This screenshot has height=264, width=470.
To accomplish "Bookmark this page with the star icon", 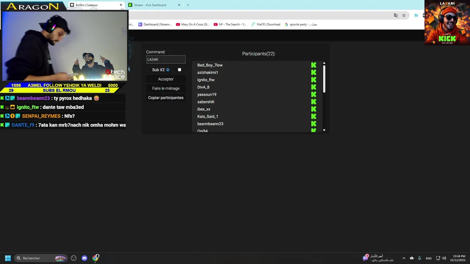I will [x=404, y=15].
